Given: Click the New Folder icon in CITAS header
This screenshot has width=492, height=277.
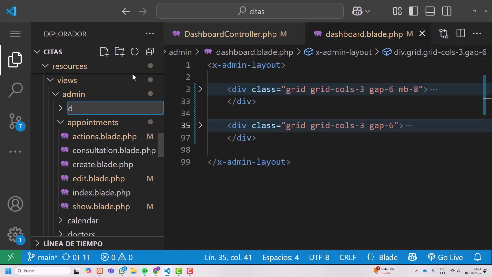Looking at the screenshot, I should [119, 52].
